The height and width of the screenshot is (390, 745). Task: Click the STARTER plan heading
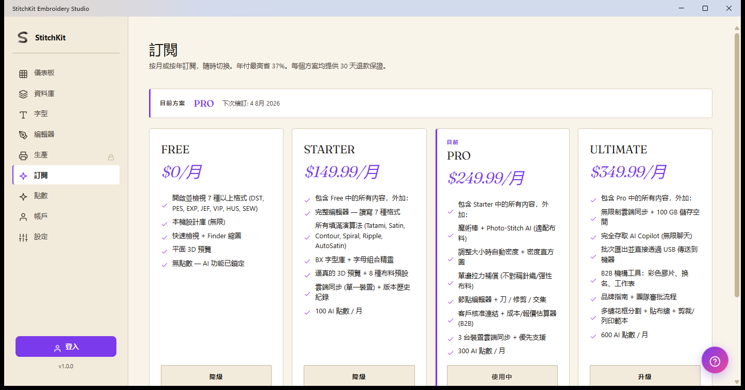pyautogui.click(x=330, y=150)
